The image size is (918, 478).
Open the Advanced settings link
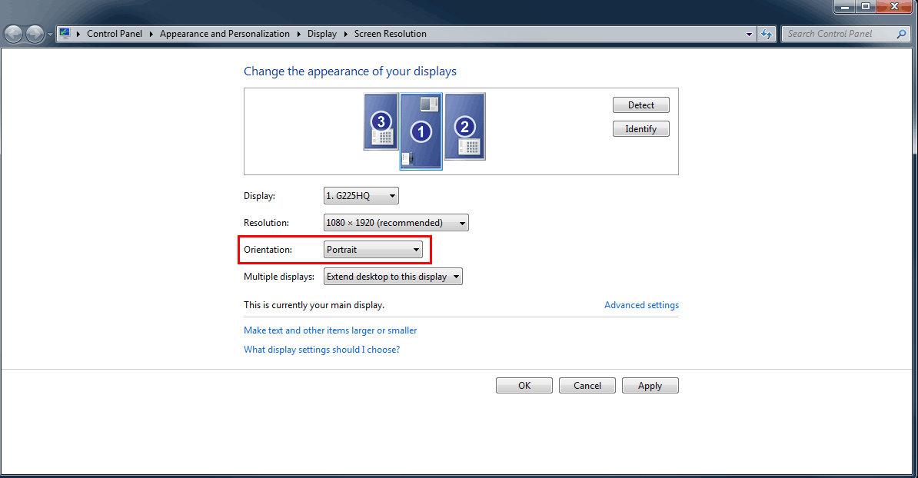[641, 305]
